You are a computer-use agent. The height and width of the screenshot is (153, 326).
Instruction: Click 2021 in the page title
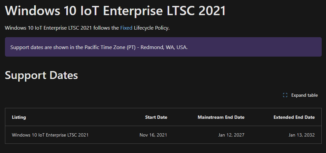(212, 10)
